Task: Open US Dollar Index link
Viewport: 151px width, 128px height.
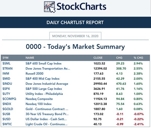Action: click(46, 119)
